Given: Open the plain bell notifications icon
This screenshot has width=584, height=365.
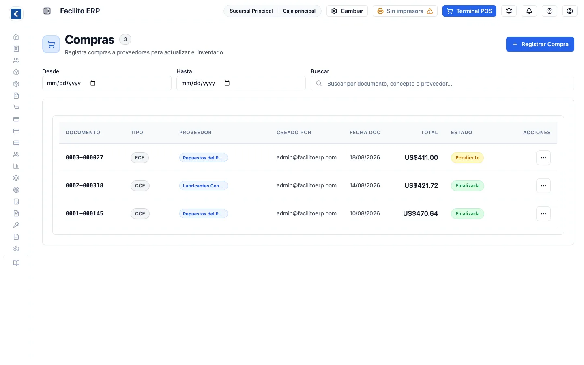Looking at the screenshot, I should point(529,11).
